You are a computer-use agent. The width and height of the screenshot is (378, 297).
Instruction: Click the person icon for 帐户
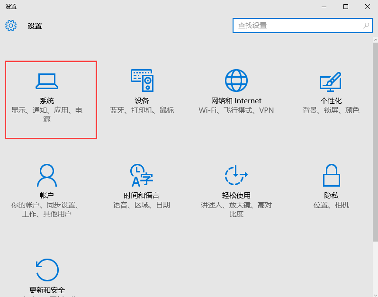pyautogui.click(x=47, y=176)
